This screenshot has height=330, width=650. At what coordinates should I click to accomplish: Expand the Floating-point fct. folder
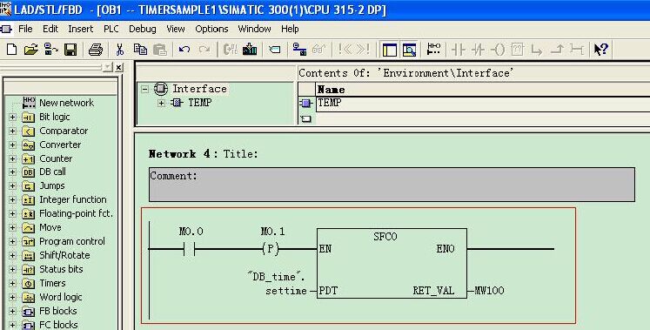tap(12, 214)
